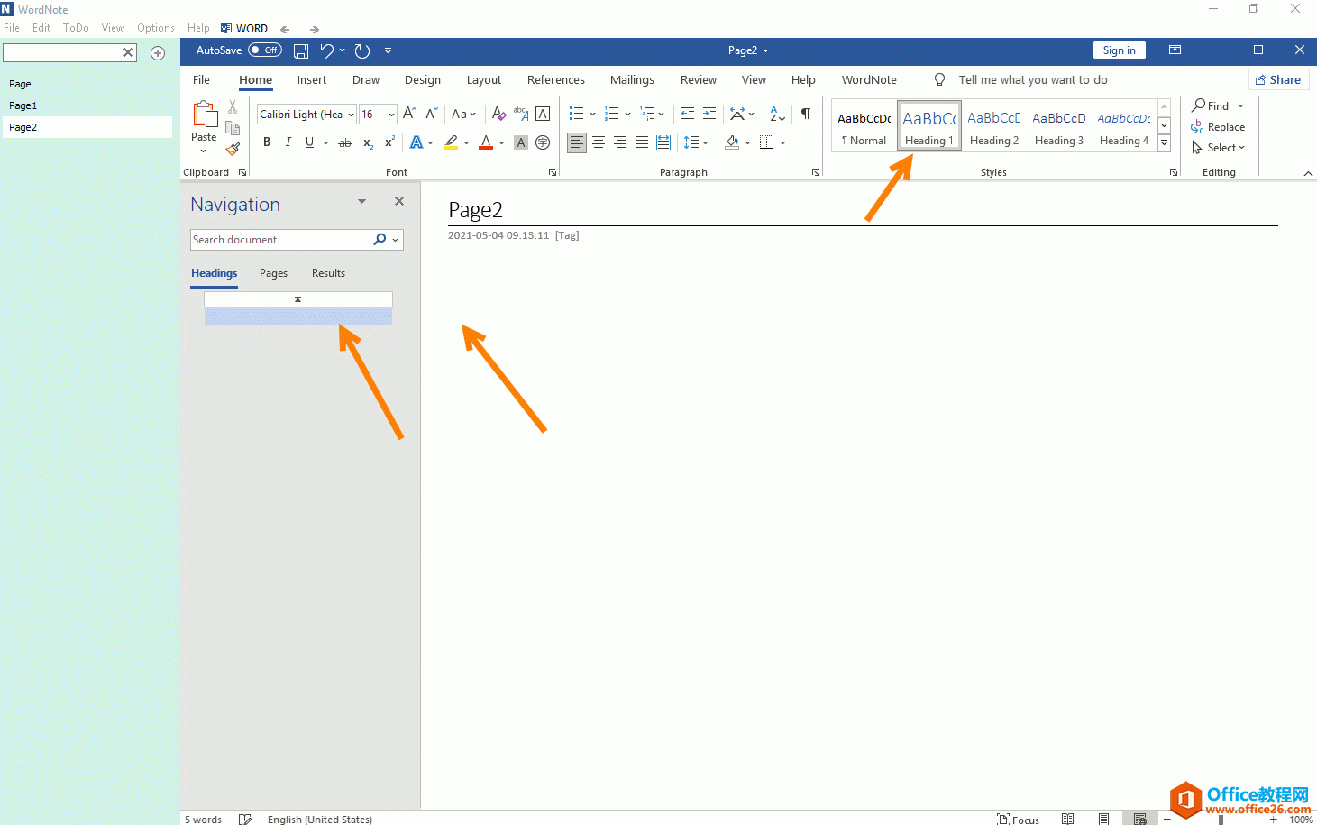1317x825 pixels.
Task: Toggle Bold formatting
Action: pos(267,142)
